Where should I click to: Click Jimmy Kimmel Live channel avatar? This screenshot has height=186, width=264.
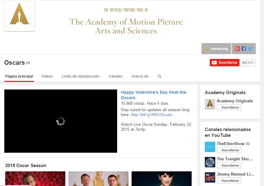tap(210, 177)
